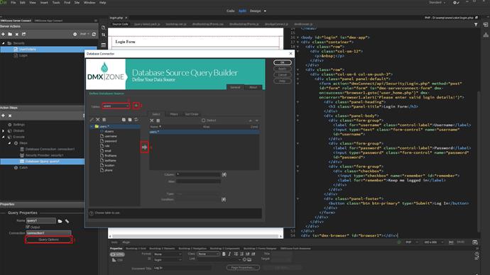This screenshot has width=490, height=275.
Task: Click the filter icon above code view
Action: click(476, 24)
